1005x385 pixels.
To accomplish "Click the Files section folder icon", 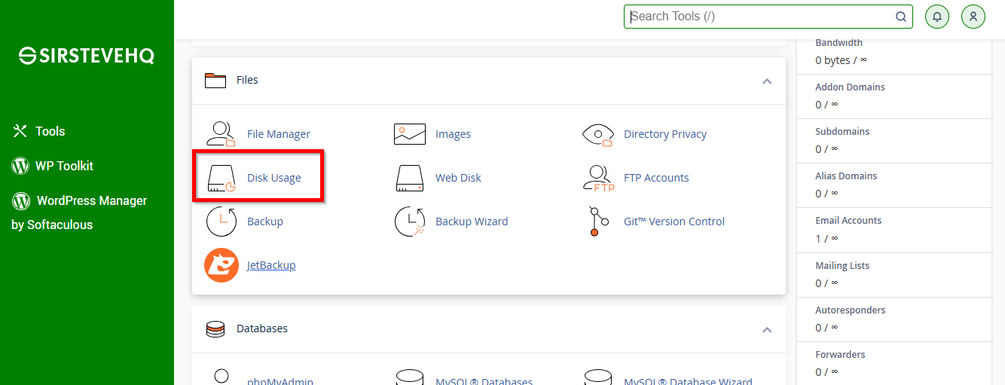I will tap(215, 80).
